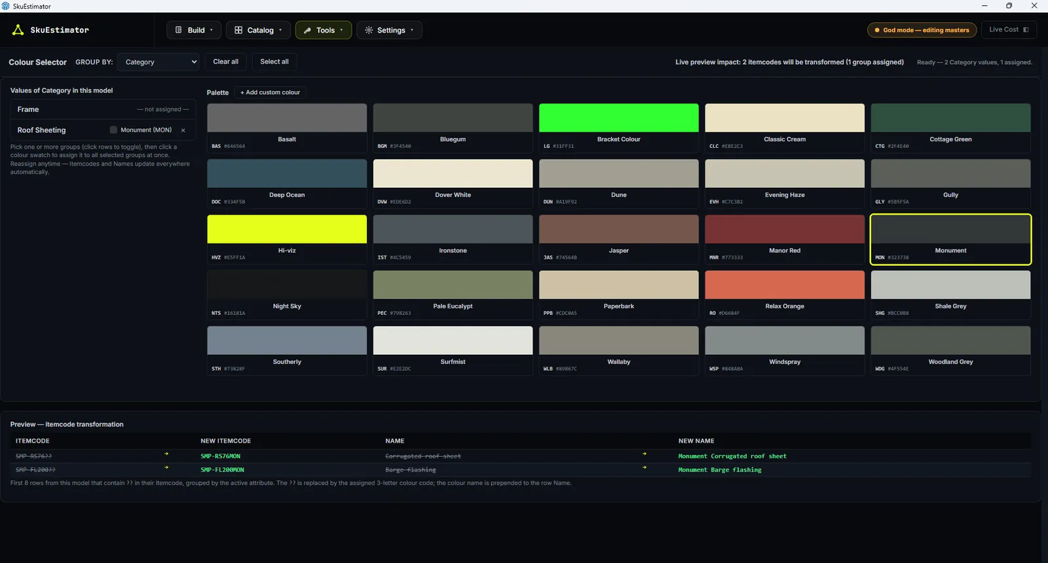
Task: Click 'Monument Barge flashing' new name
Action: pyautogui.click(x=720, y=470)
